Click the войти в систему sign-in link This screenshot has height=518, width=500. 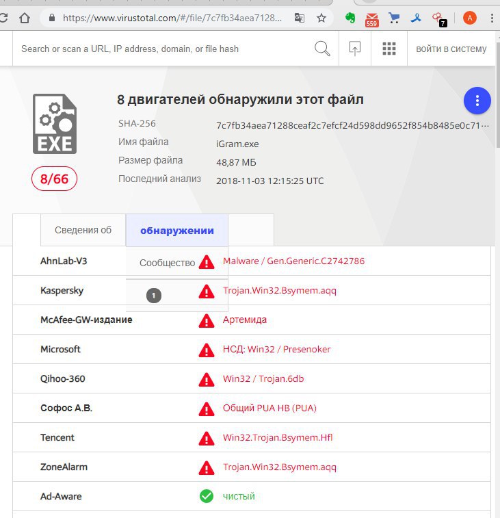tap(451, 49)
